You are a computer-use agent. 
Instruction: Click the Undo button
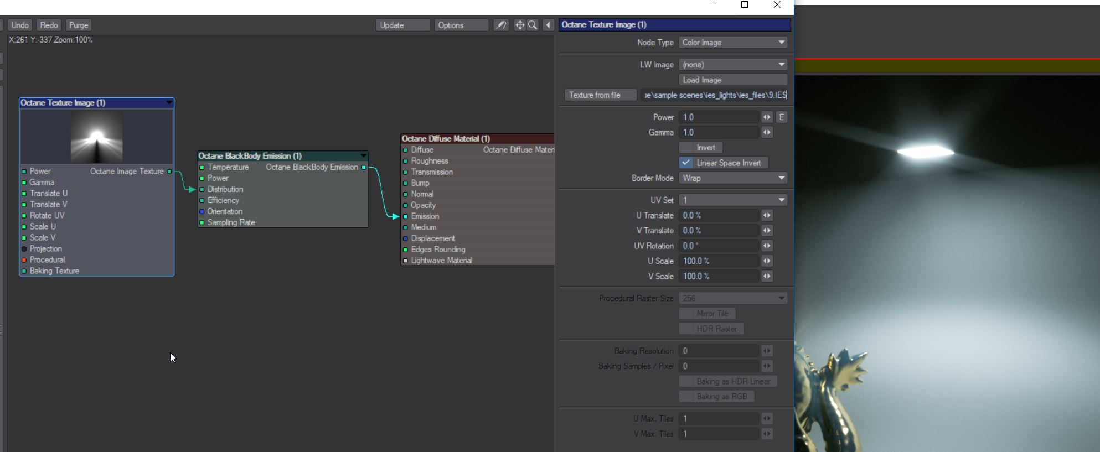[x=20, y=25]
